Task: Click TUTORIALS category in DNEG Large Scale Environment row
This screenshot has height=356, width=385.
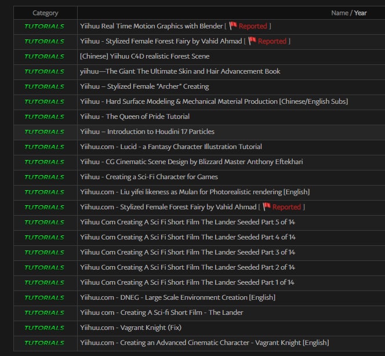Action: [45, 298]
